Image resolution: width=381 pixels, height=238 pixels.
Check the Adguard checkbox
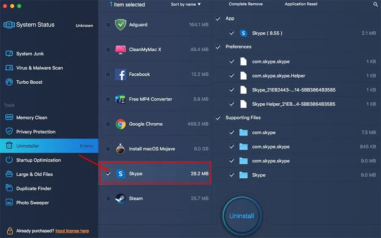(108, 25)
